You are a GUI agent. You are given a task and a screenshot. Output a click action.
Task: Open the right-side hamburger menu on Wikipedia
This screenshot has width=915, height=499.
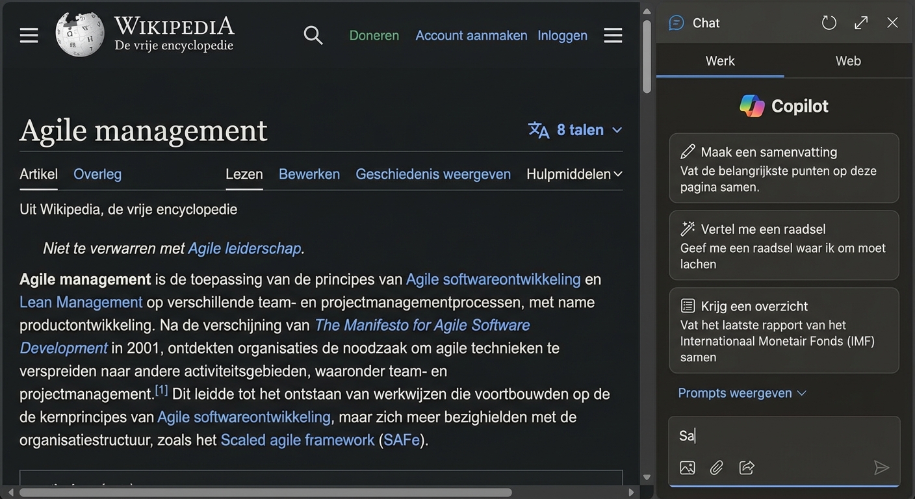click(x=612, y=35)
